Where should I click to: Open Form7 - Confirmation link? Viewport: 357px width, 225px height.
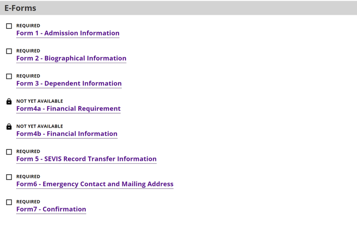click(51, 209)
